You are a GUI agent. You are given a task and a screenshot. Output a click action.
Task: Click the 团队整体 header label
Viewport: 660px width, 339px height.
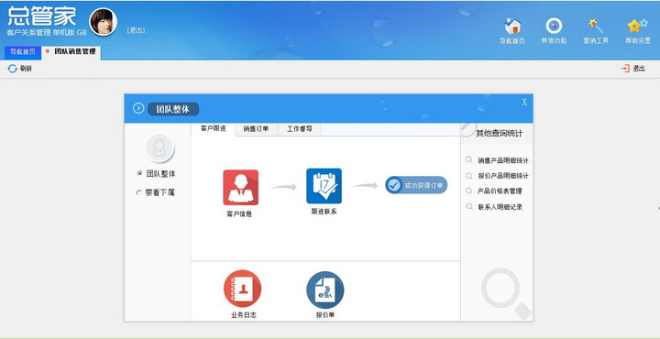(x=173, y=109)
